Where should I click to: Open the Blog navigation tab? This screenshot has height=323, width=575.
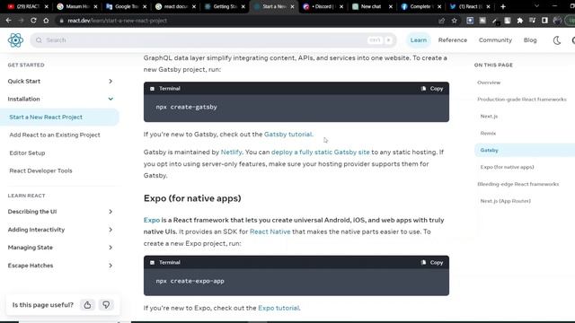(530, 39)
